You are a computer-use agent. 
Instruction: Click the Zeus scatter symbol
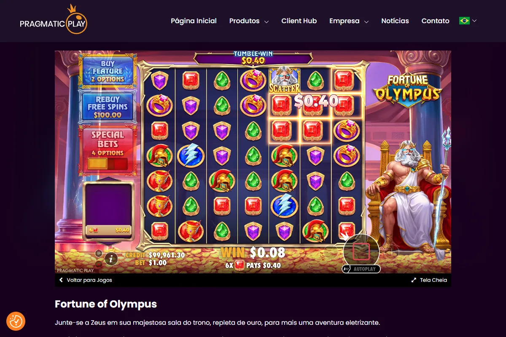284,80
